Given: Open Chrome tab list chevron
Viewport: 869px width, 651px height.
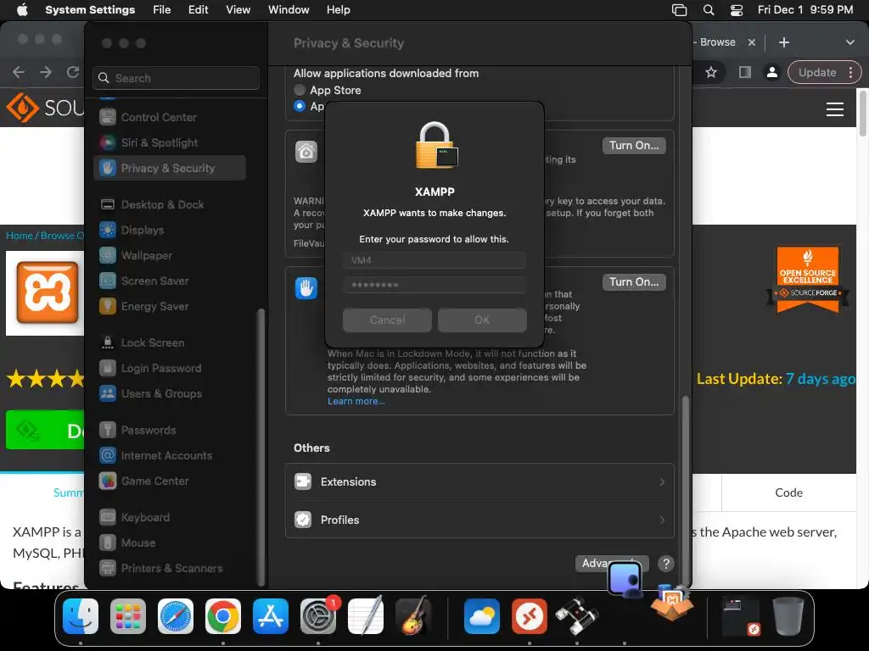Looking at the screenshot, I should tap(849, 42).
